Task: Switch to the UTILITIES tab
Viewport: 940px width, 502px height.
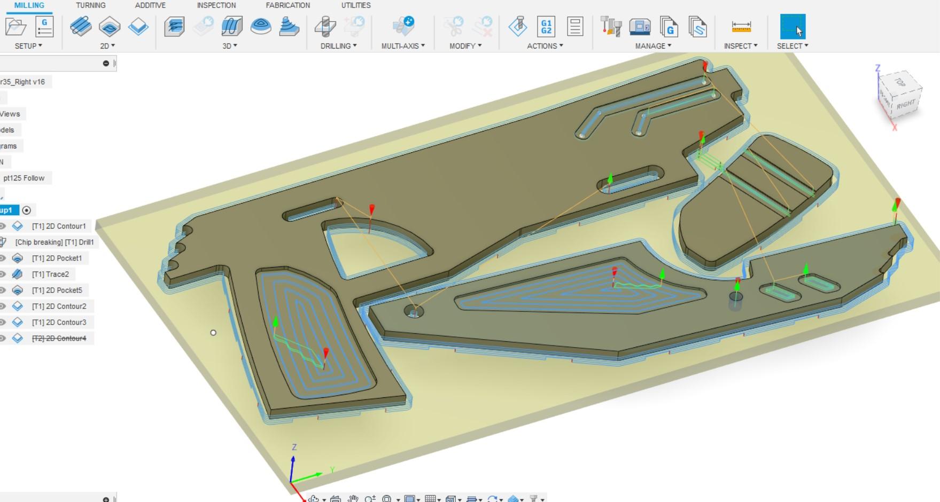Action: click(356, 5)
